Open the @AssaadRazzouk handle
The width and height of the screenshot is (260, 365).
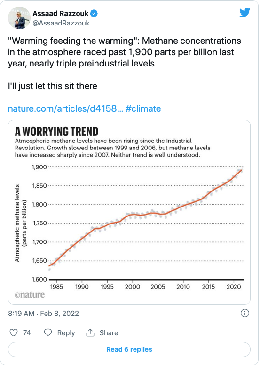(x=61, y=23)
